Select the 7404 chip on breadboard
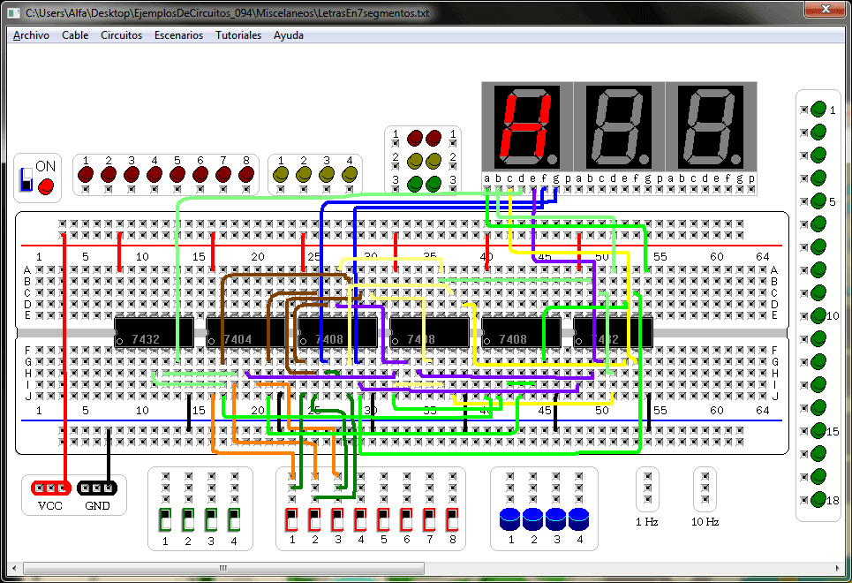Screen dimensions: 852x583 coord(237,339)
